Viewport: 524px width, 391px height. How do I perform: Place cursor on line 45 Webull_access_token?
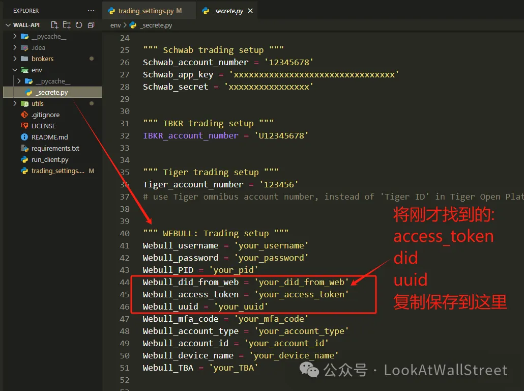coord(190,294)
